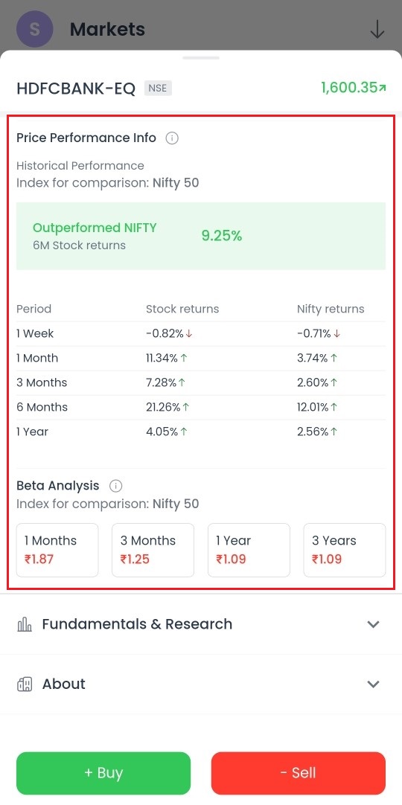
Task: Select the 3 Years beta card
Action: [345, 550]
